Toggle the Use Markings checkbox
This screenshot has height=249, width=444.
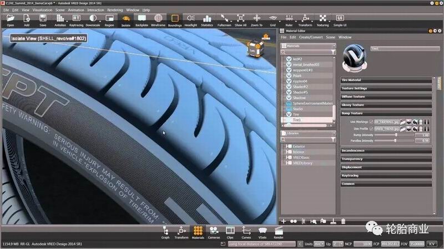tap(371, 121)
